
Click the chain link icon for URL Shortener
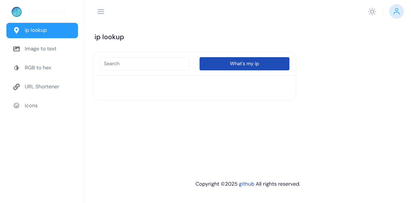16,87
